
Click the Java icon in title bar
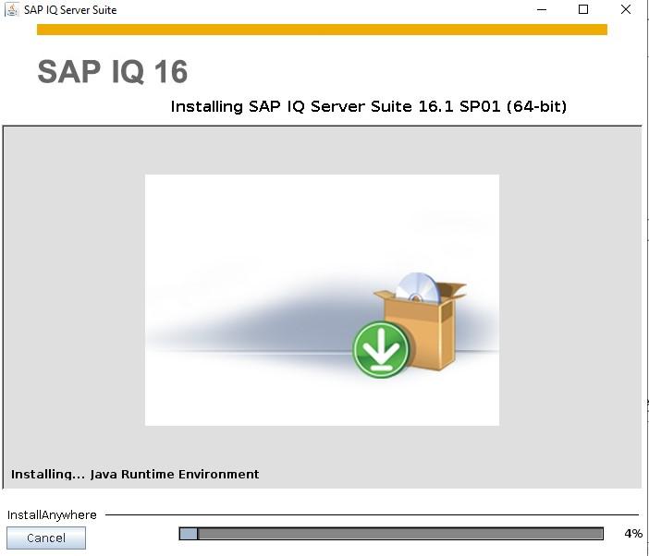(12, 9)
